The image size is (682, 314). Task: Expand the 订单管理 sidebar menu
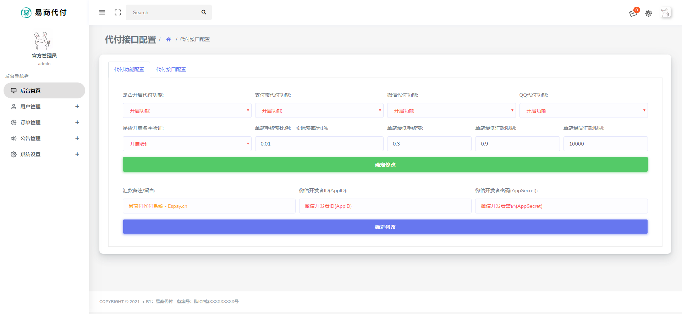point(44,122)
